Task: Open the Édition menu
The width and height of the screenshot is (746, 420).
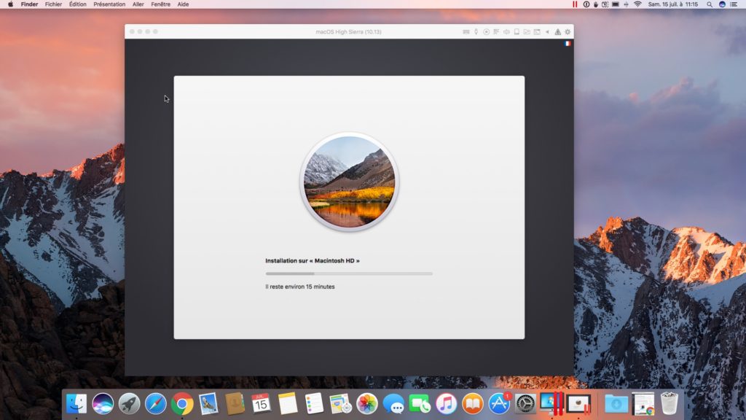Action: [x=77, y=4]
